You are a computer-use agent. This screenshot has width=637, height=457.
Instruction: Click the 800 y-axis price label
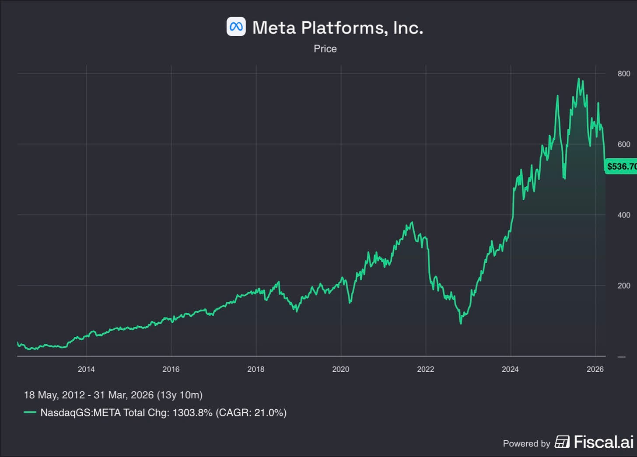[x=624, y=73]
